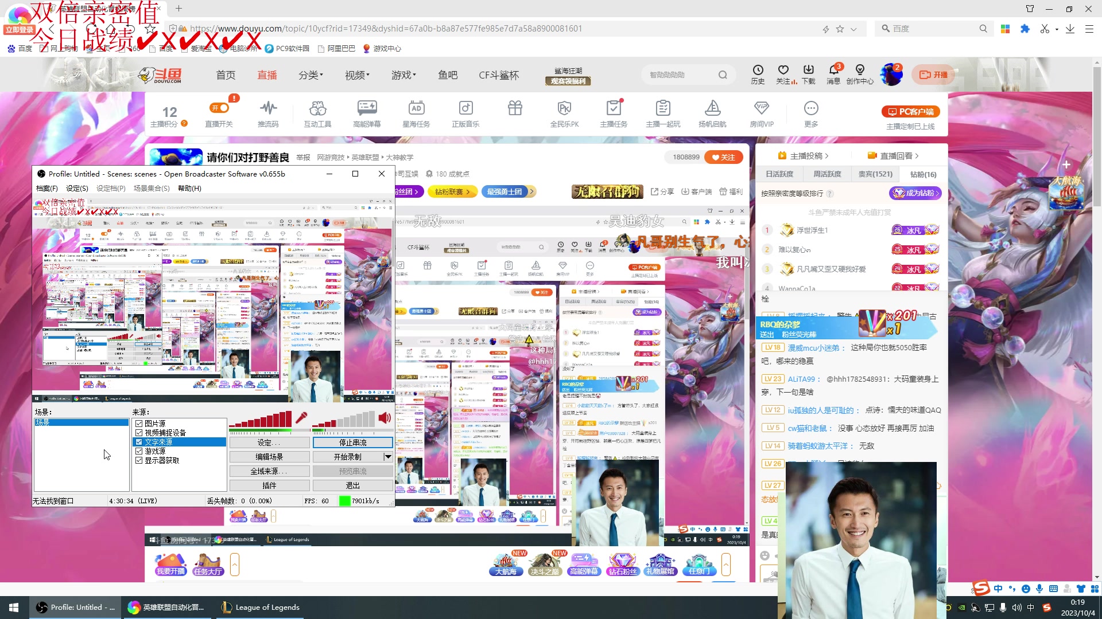Open OBS 档案(F) menu

pyautogui.click(x=47, y=189)
